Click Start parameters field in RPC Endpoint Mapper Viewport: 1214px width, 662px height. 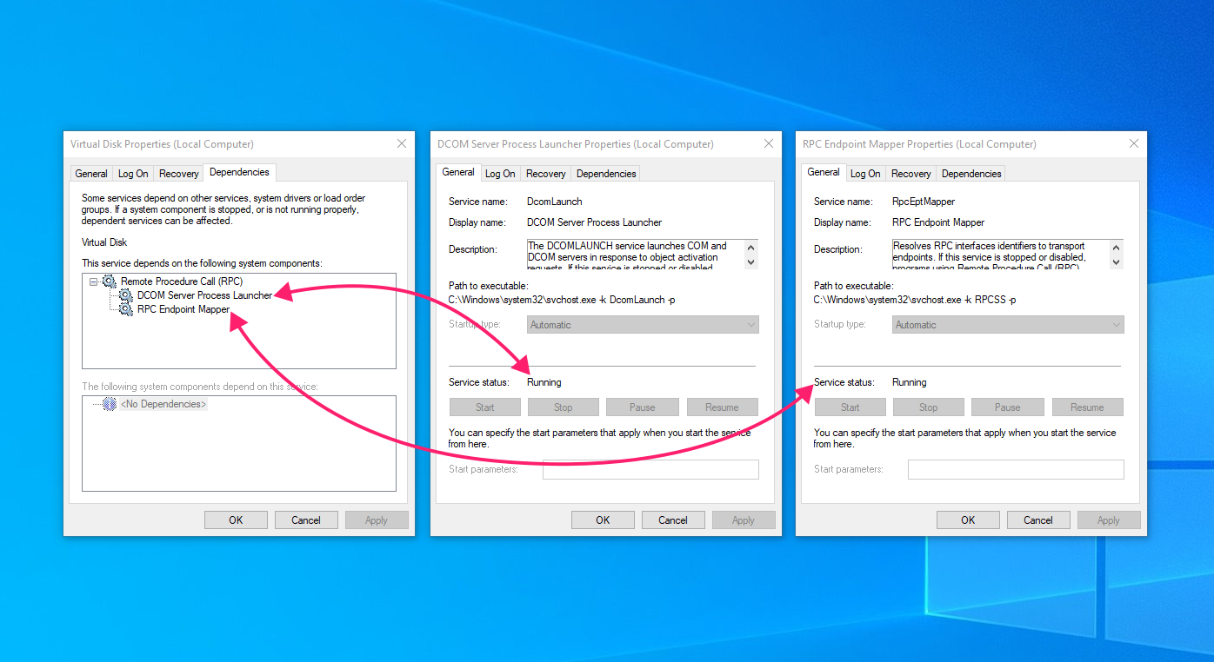[x=1017, y=470]
